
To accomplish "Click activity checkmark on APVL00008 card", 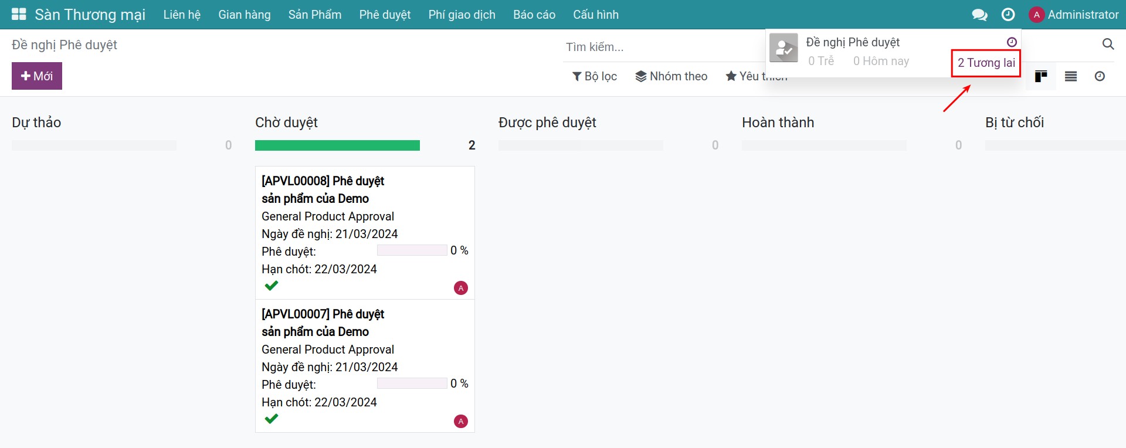I will coord(271,286).
